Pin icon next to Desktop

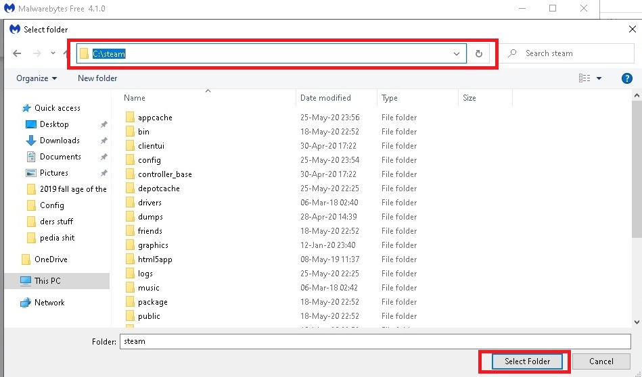pyautogui.click(x=104, y=124)
